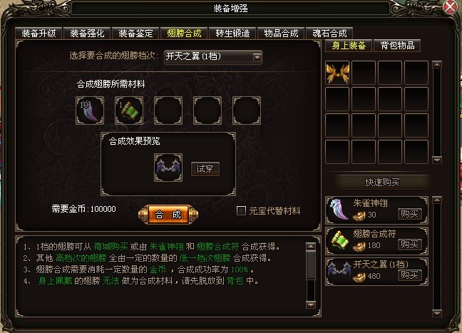Click the third empty material slot
Viewport: 462px width, 333px height.
[x=168, y=111]
